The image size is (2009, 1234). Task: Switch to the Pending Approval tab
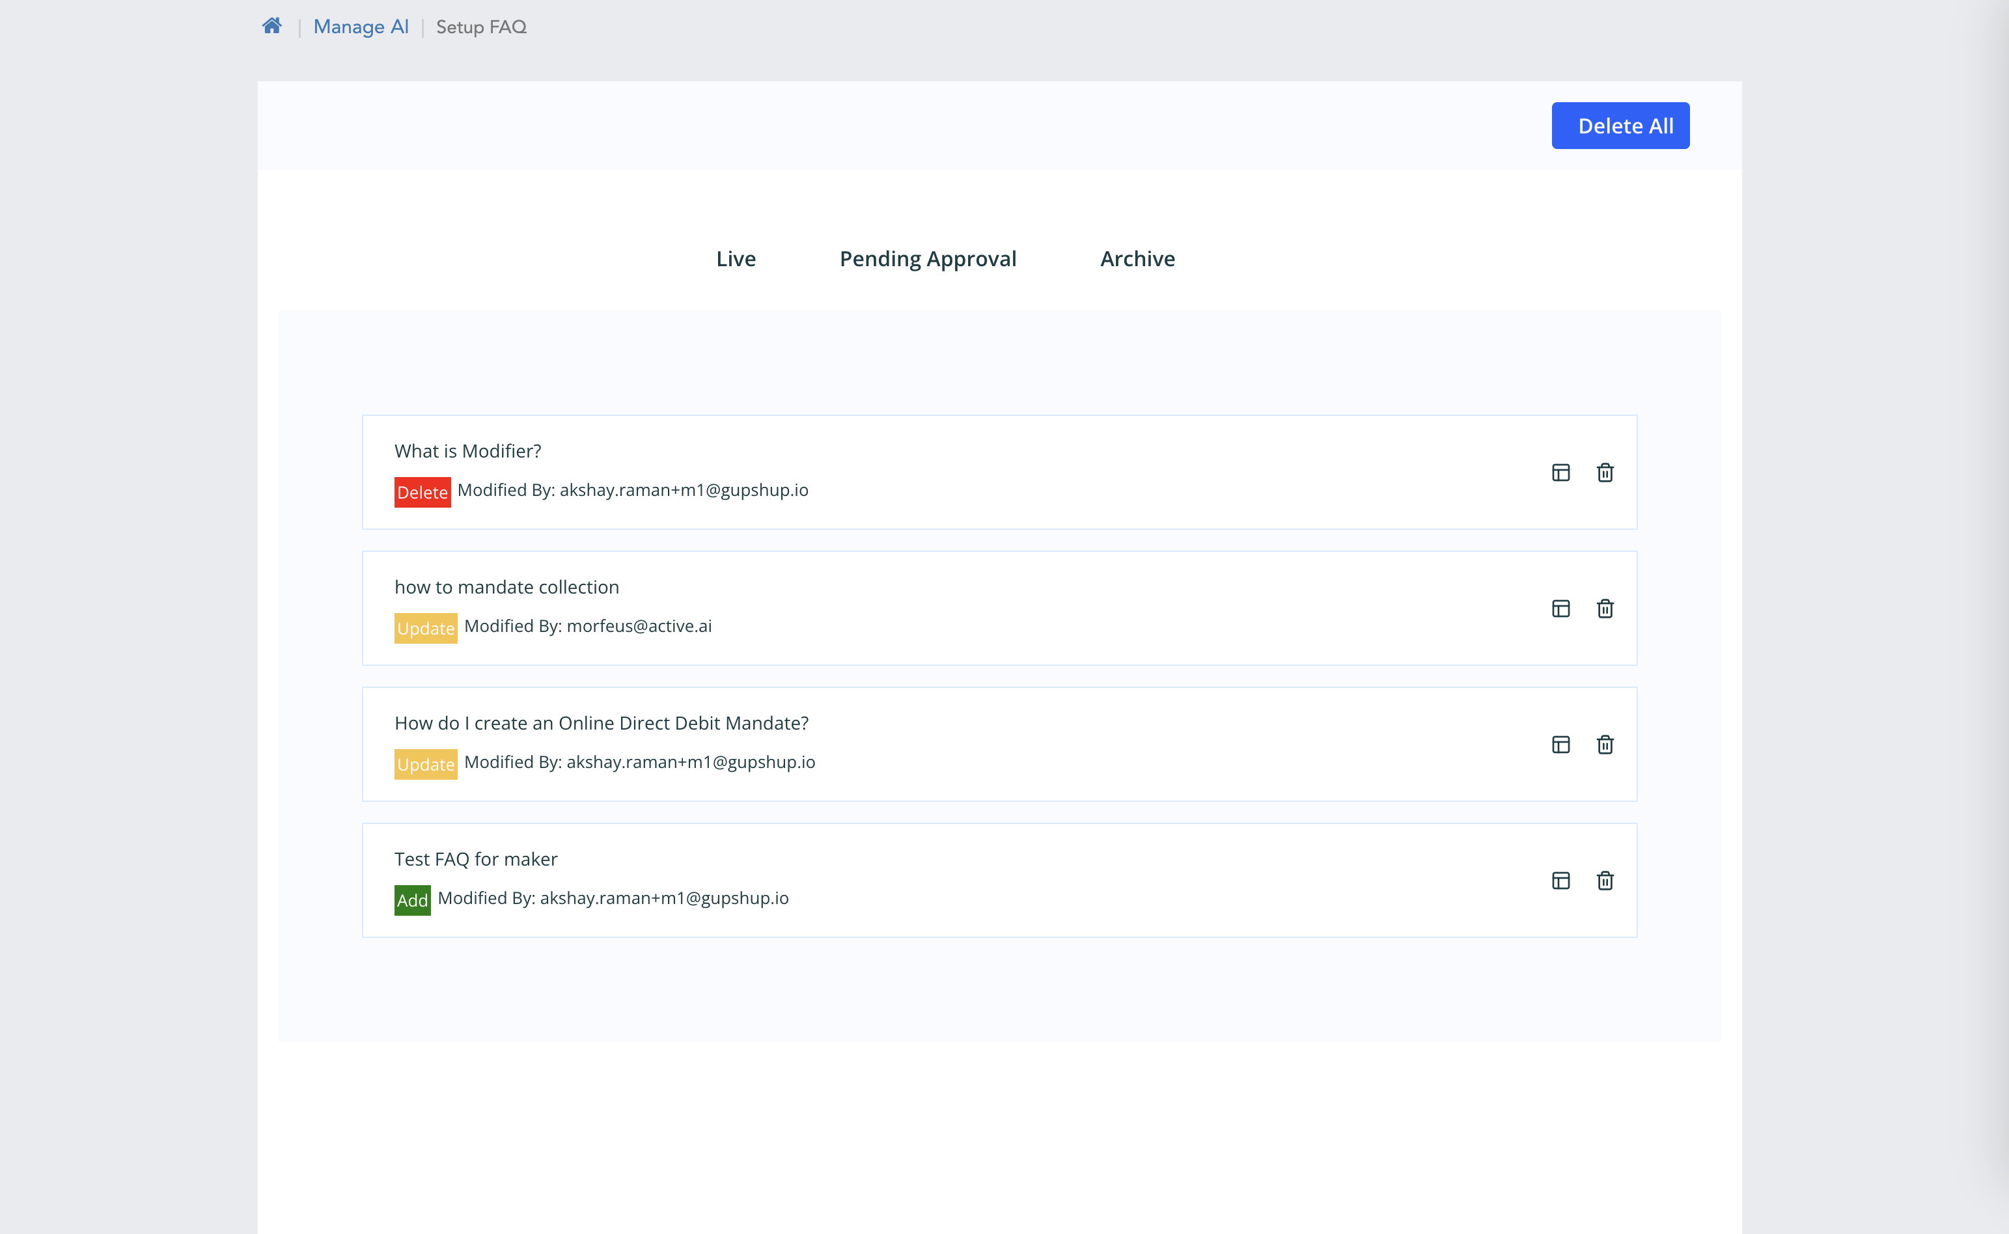click(x=928, y=259)
